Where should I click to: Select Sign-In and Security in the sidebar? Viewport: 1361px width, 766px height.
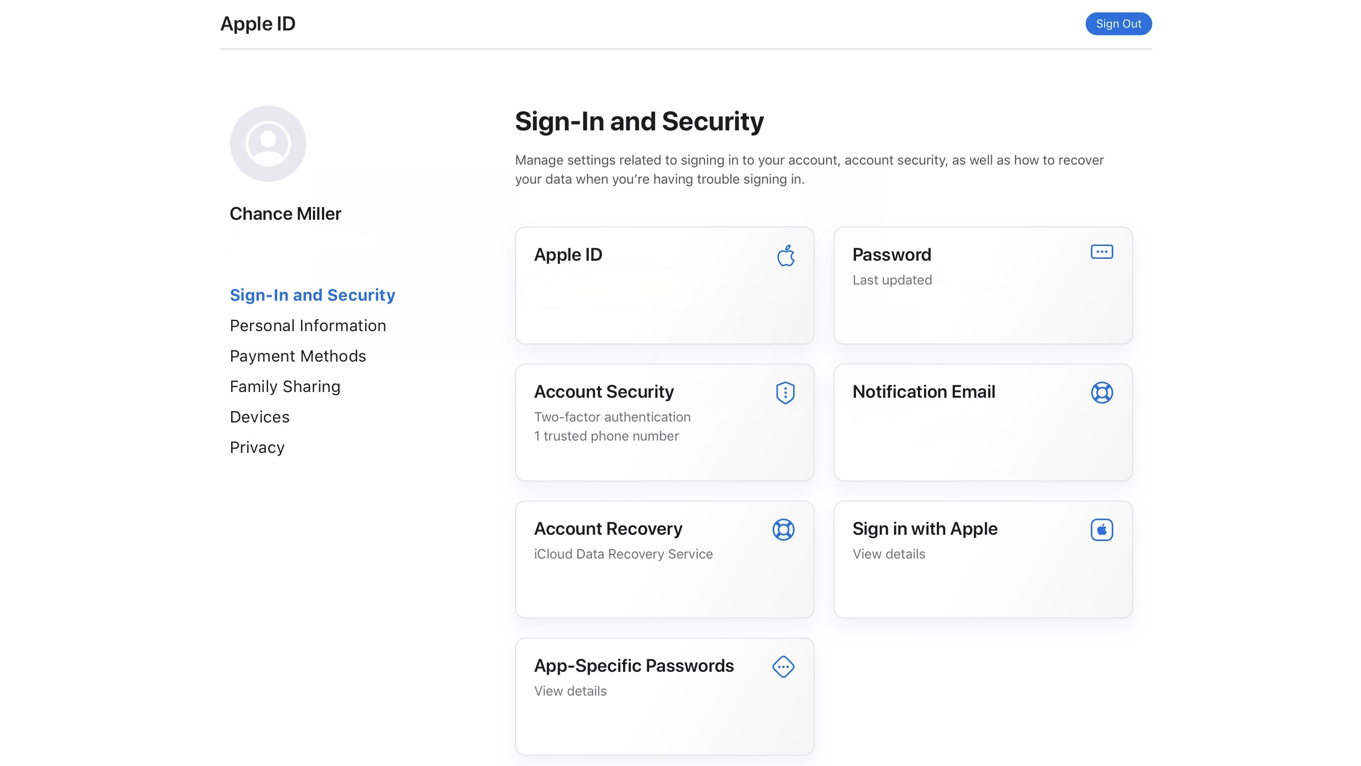click(312, 295)
